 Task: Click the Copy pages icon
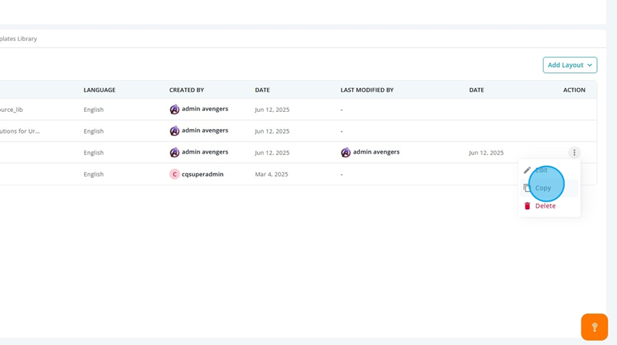527,188
